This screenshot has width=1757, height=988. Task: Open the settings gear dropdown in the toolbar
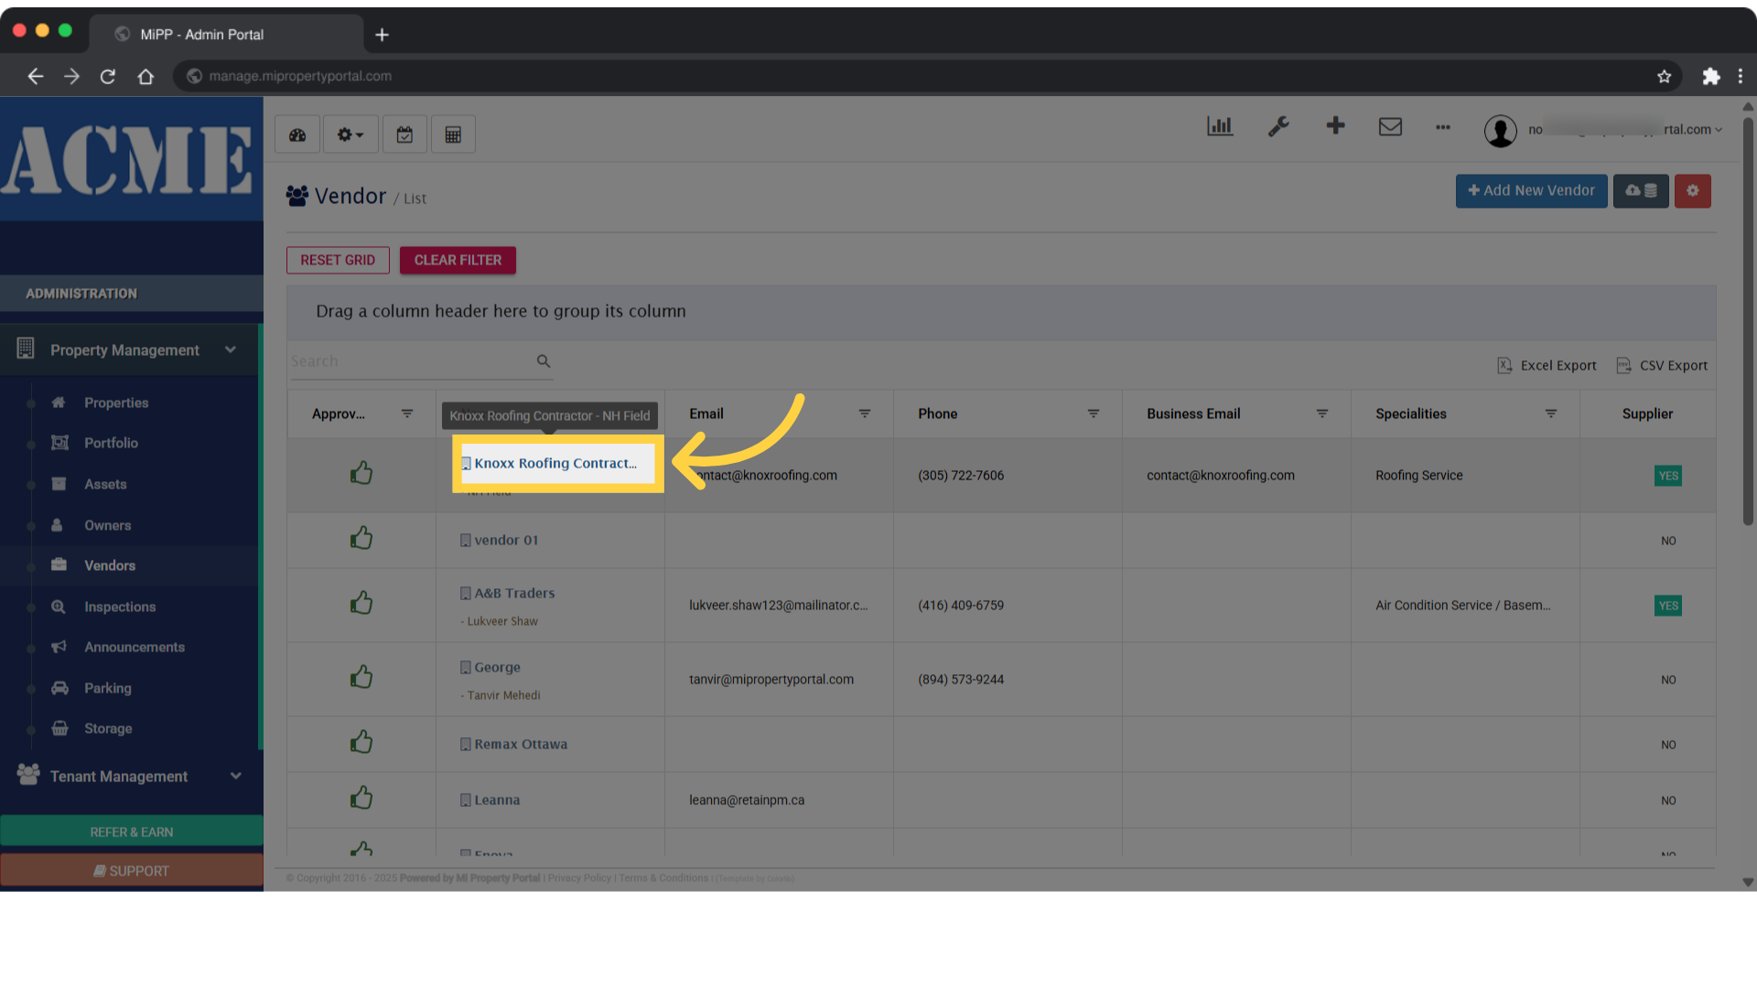pos(350,134)
